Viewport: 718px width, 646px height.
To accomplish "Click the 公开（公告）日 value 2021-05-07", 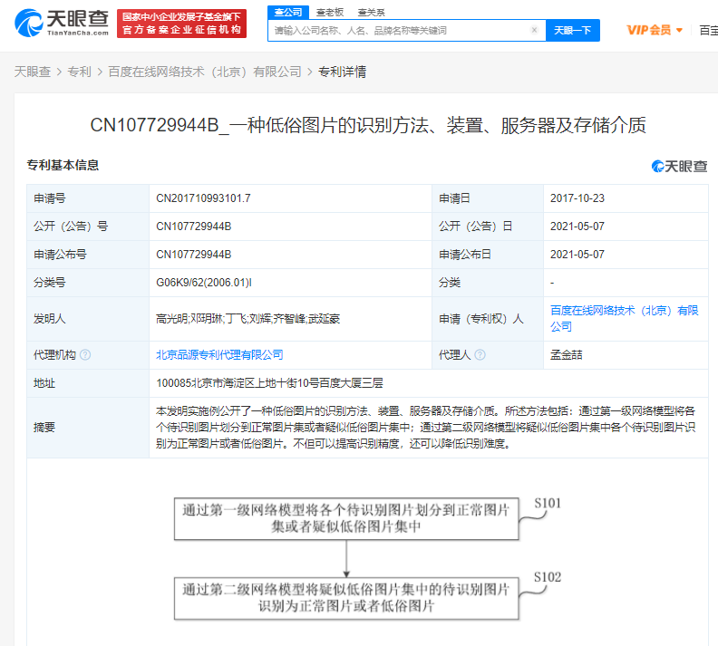I will (577, 226).
